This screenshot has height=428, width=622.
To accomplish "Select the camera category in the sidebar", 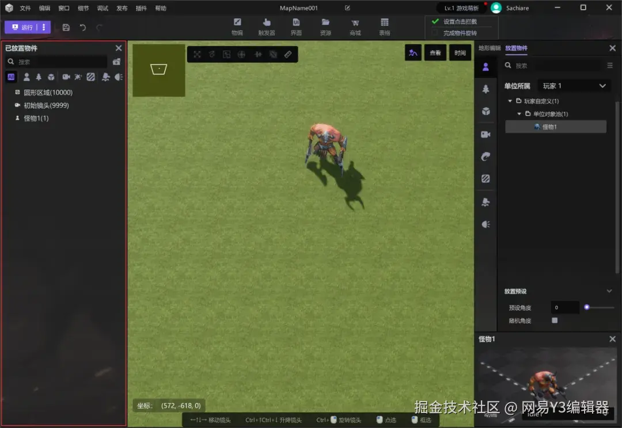I will tap(486, 135).
